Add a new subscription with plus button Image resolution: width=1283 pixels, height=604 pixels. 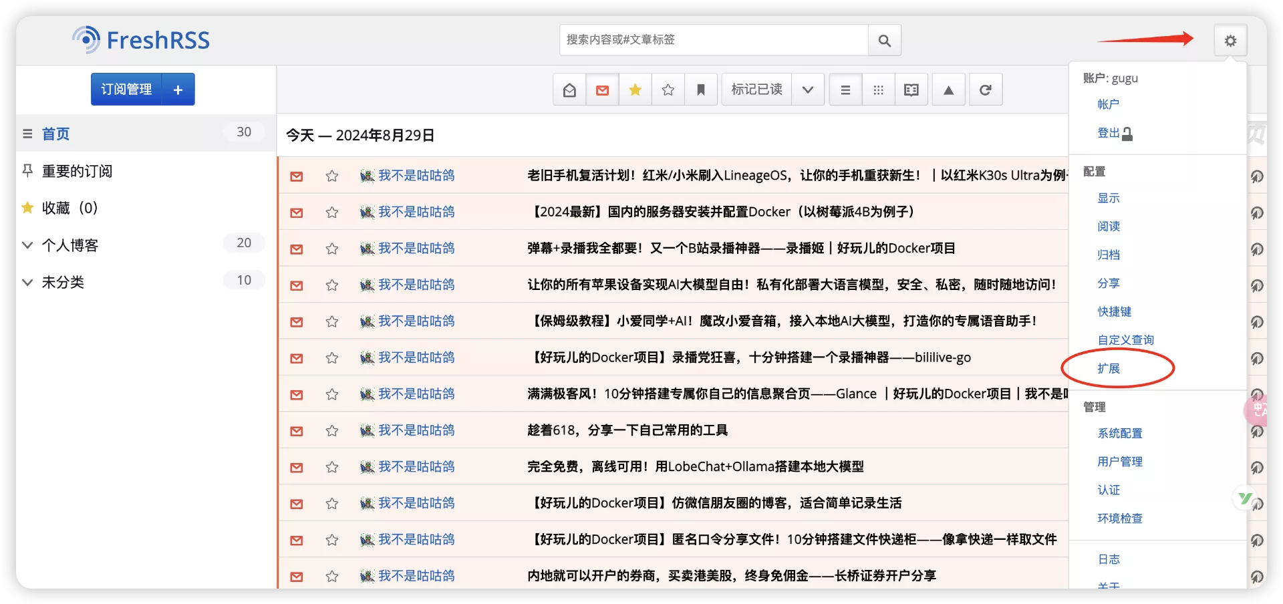coord(178,90)
